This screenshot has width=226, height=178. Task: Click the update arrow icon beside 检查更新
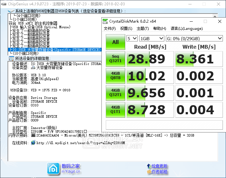(149, 166)
